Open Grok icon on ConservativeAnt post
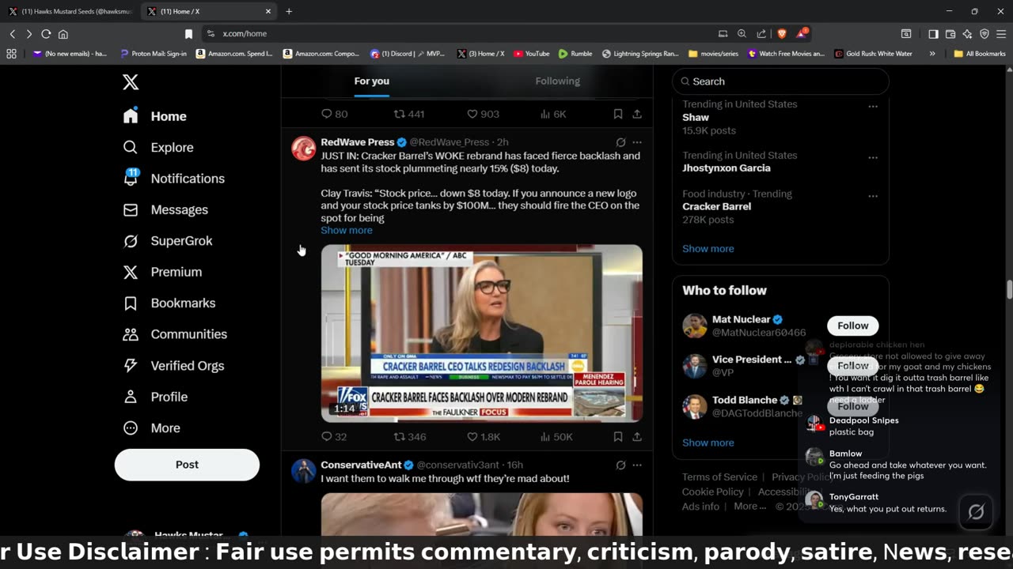The height and width of the screenshot is (569, 1013). [620, 465]
